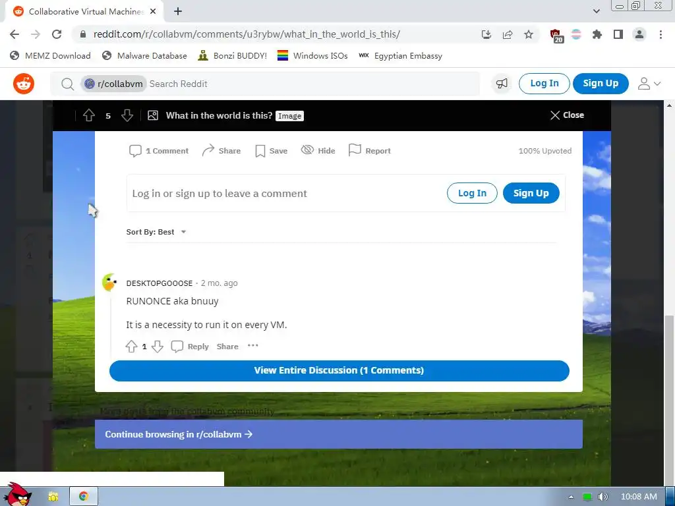675x506 pixels.
Task: Reply to DESKTOPGOOOSE's comment
Action: 190,347
